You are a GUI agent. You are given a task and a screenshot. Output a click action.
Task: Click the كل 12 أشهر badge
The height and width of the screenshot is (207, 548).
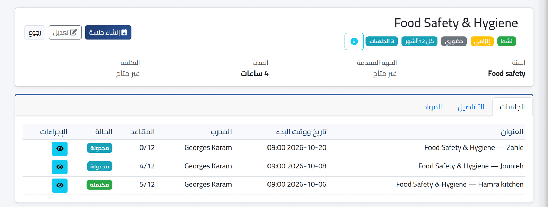(x=419, y=41)
